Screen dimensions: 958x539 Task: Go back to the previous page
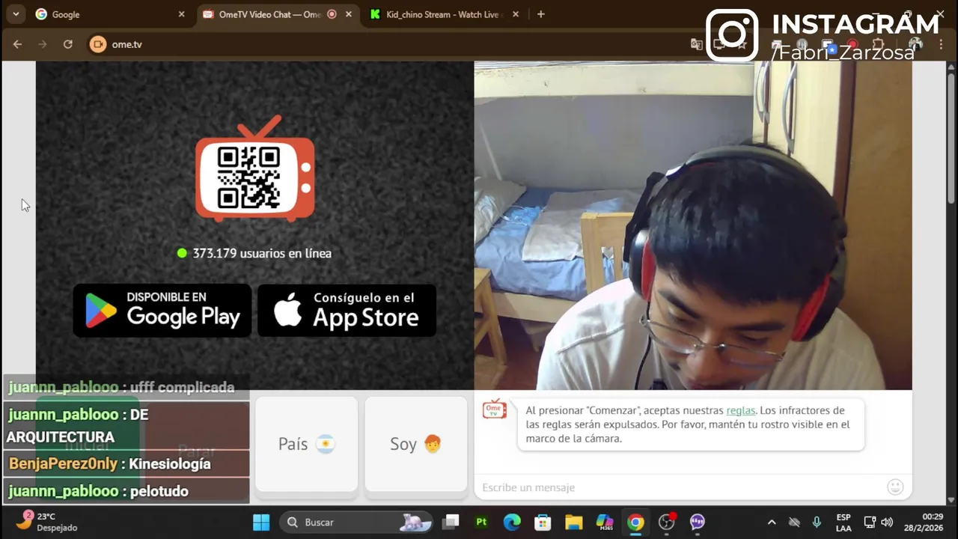click(x=17, y=44)
